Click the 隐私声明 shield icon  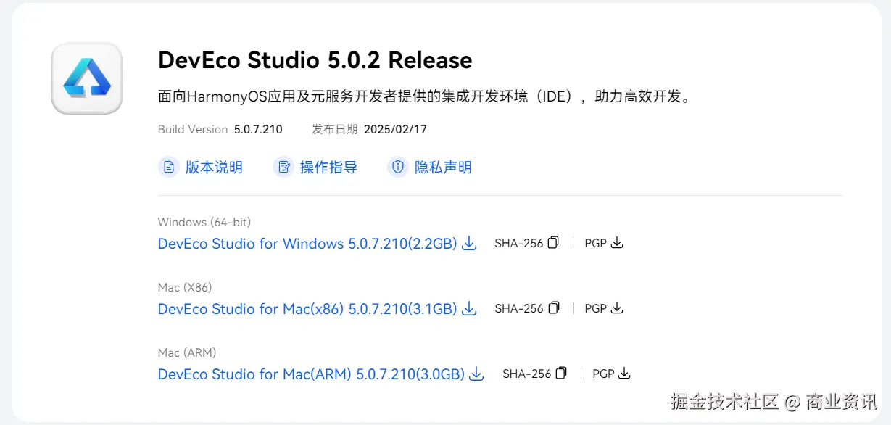(398, 168)
